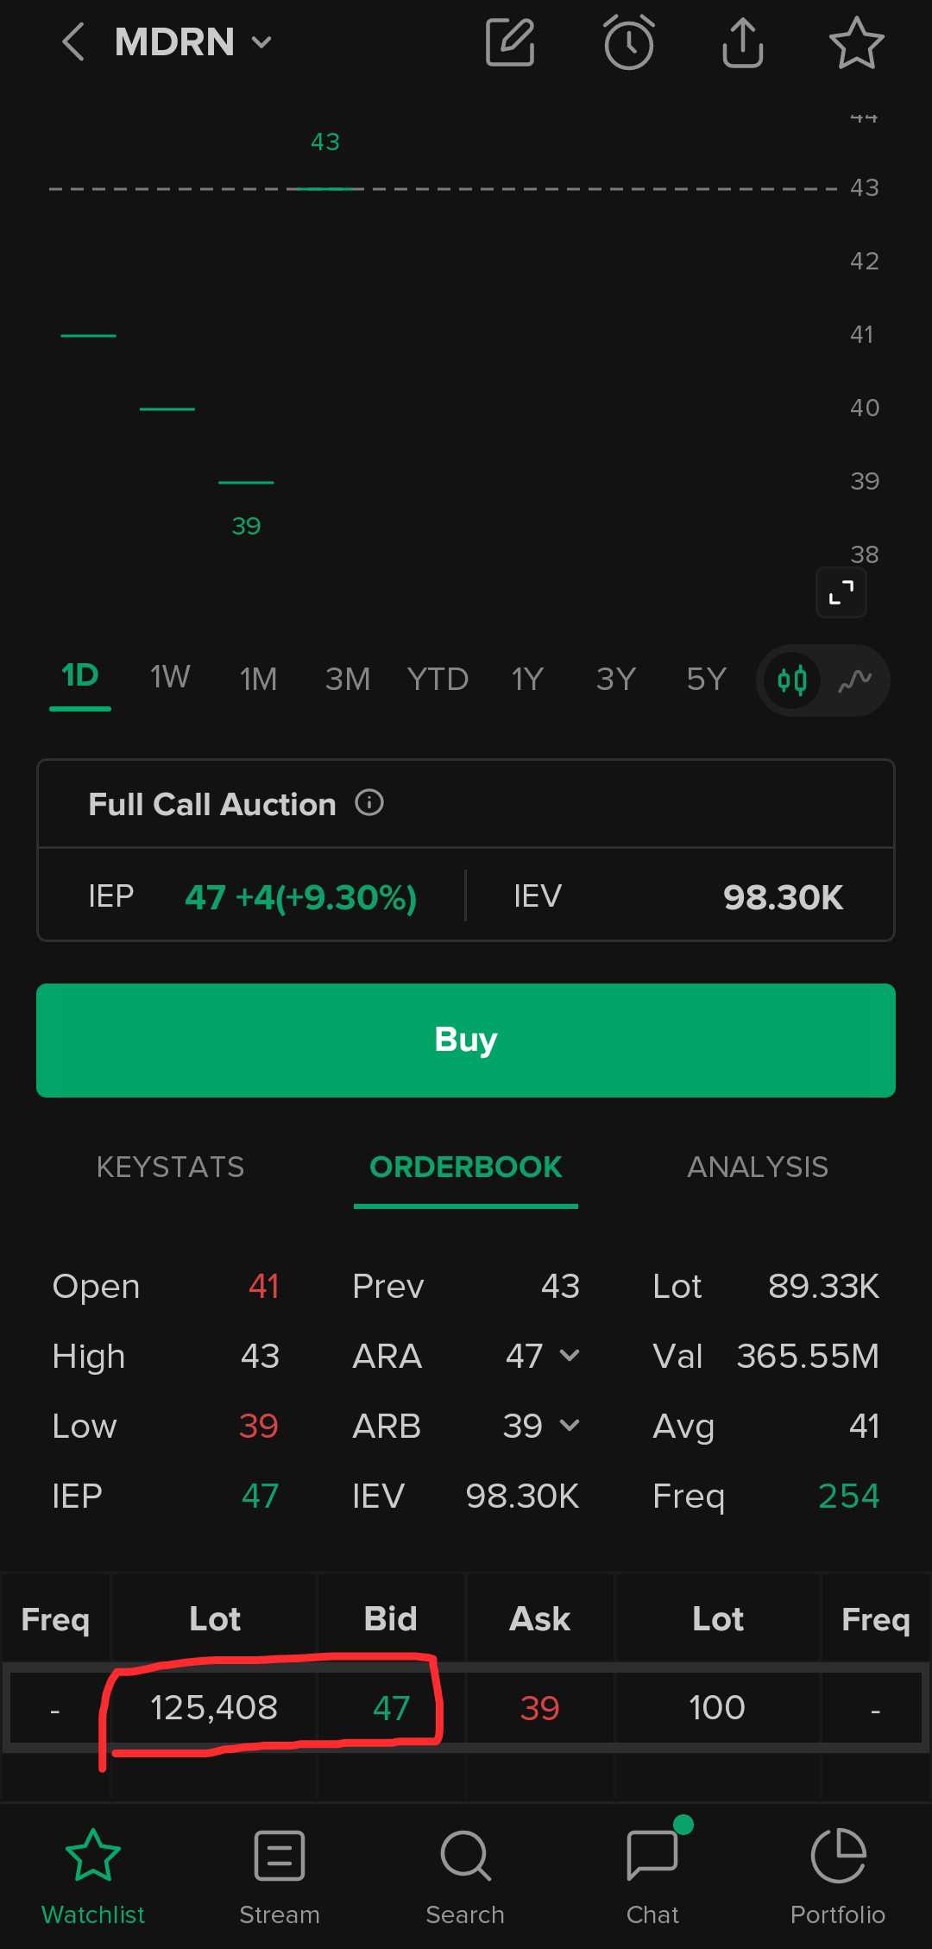Tap the 39 ask price in orderbook
Screen dimensions: 932x1949
540,1708
